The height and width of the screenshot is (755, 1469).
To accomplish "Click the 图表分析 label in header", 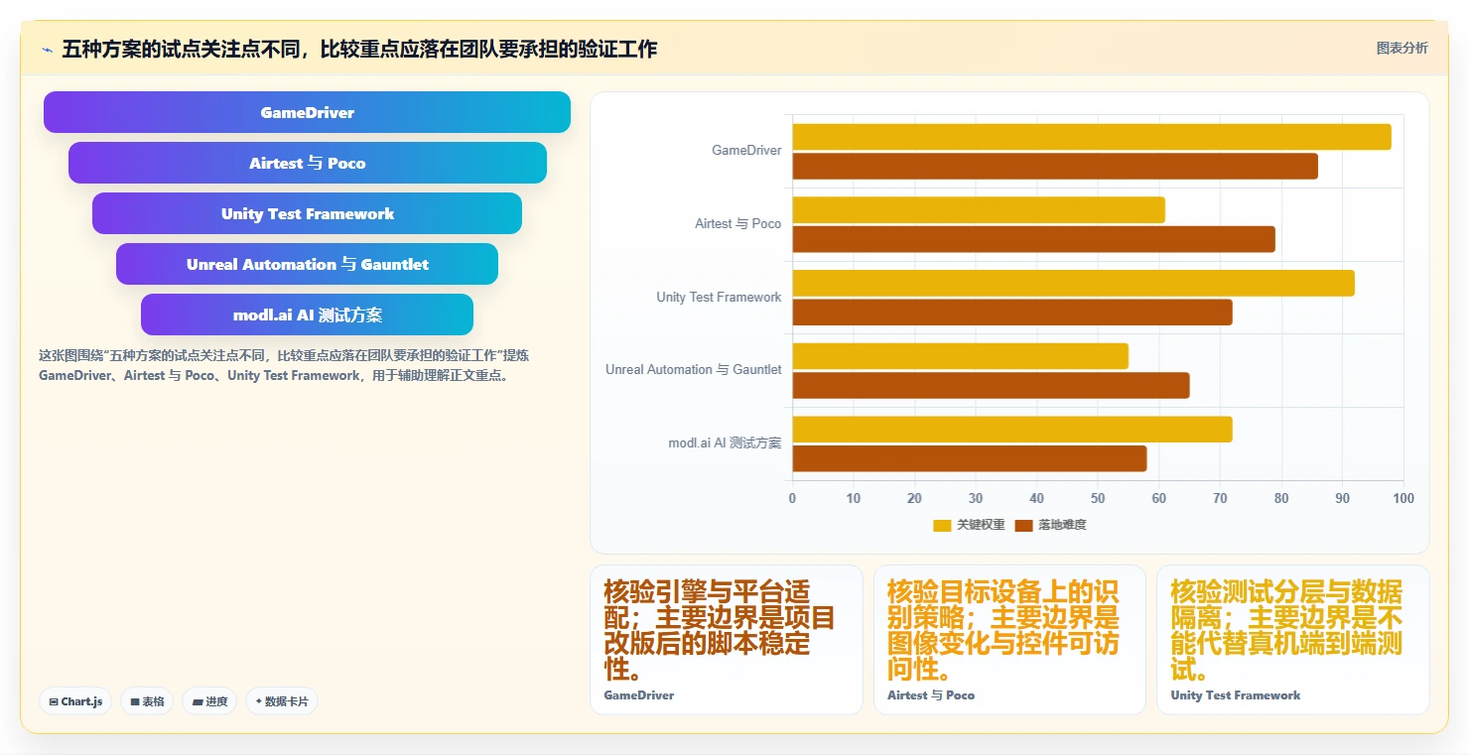I will [1402, 48].
